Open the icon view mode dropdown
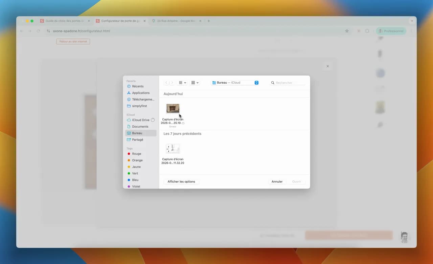The height and width of the screenshot is (264, 433). [182, 83]
